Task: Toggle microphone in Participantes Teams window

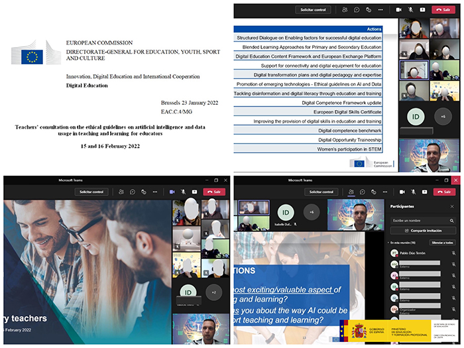Action: click(x=414, y=192)
